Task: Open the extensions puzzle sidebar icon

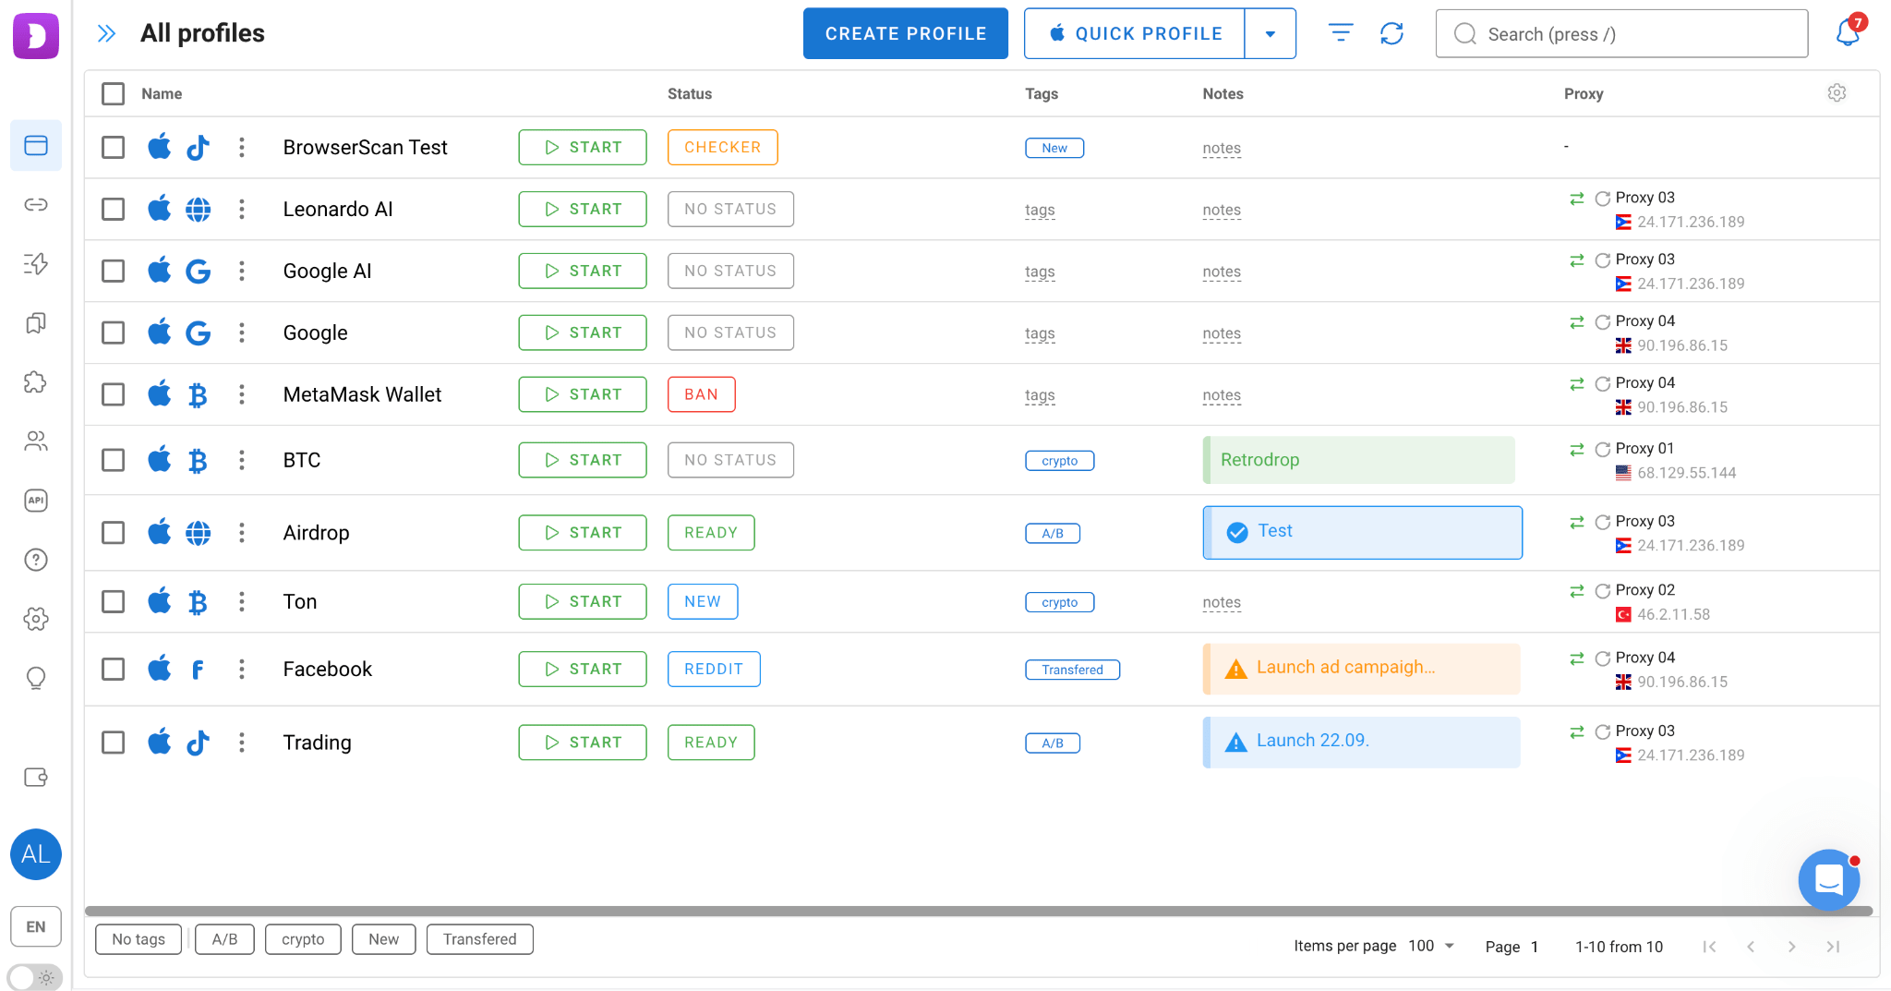Action: (36, 381)
